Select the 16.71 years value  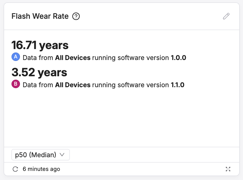point(40,45)
